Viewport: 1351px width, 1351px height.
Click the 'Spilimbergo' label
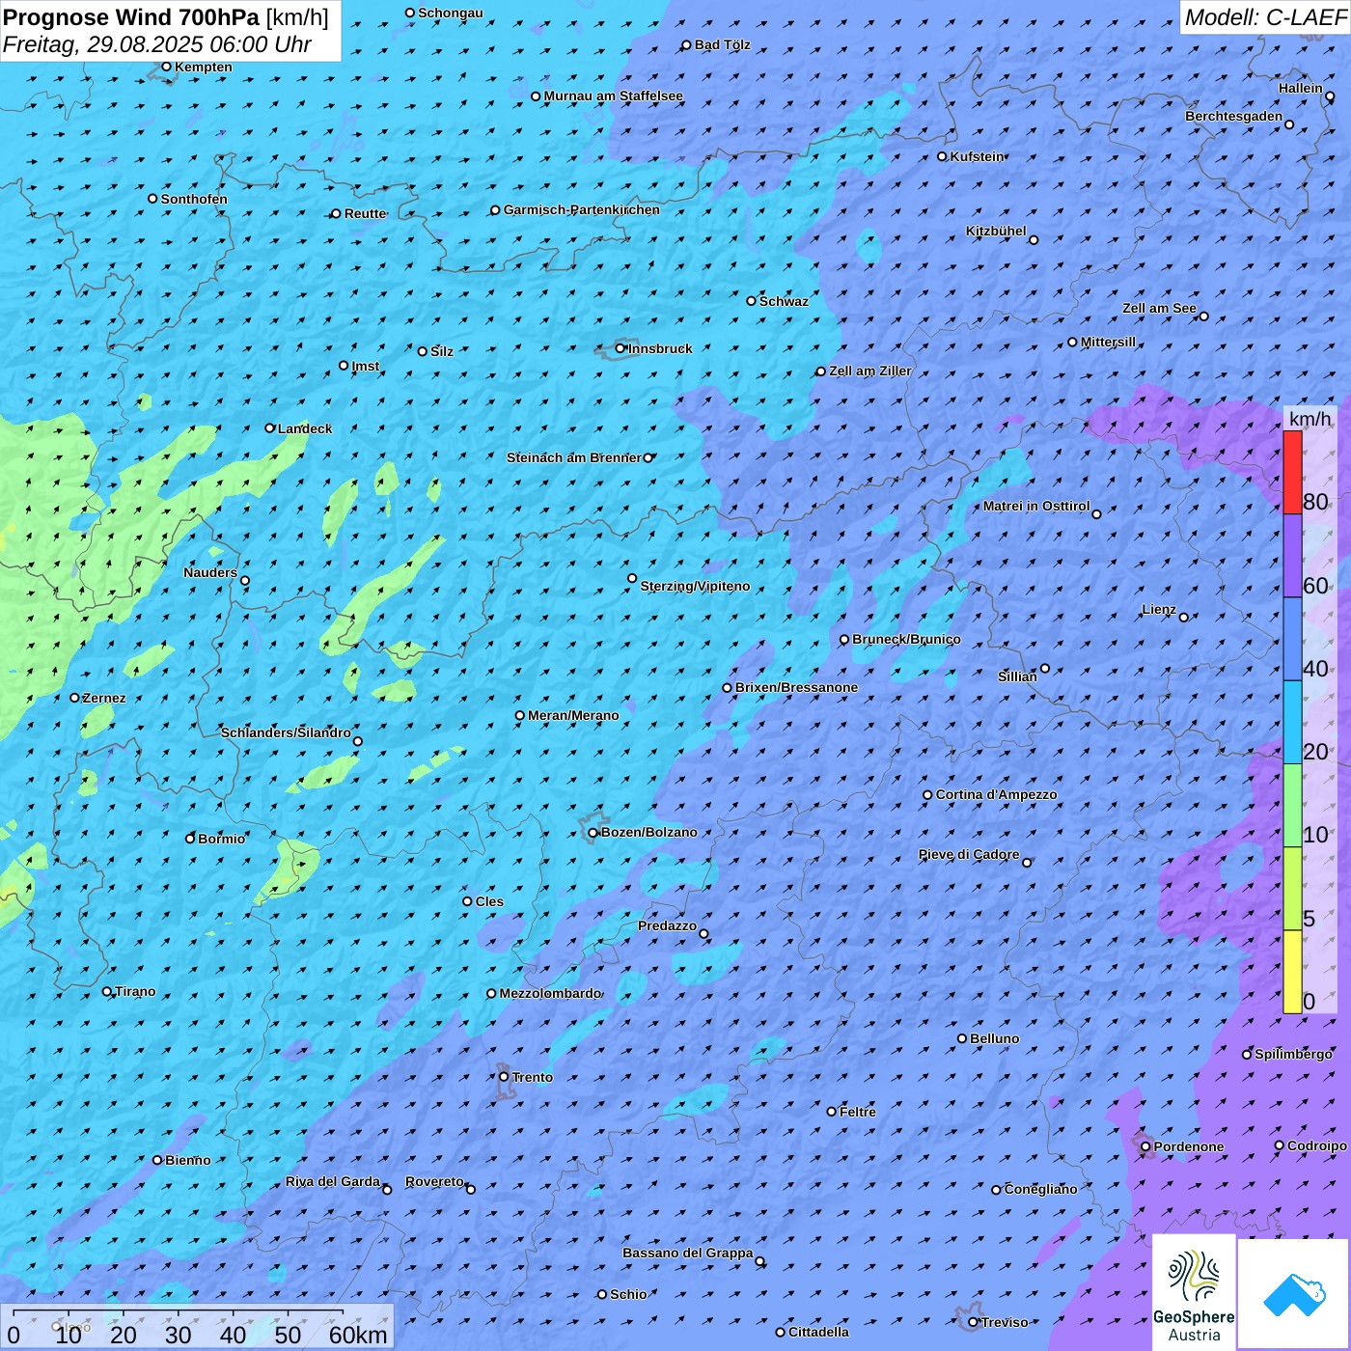pyautogui.click(x=1293, y=1054)
